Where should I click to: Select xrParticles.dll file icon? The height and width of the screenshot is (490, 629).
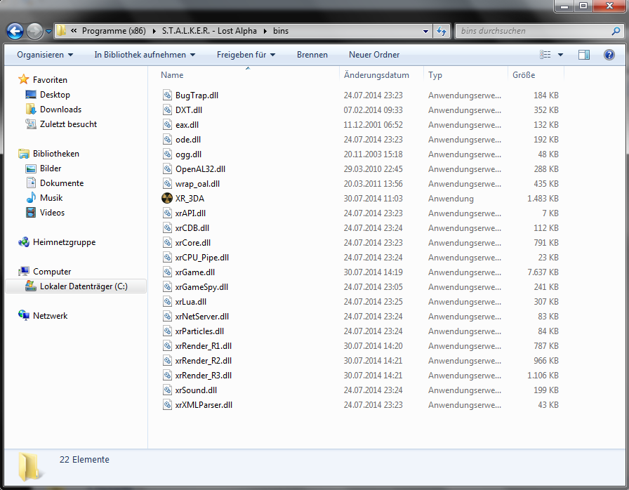pyautogui.click(x=167, y=331)
